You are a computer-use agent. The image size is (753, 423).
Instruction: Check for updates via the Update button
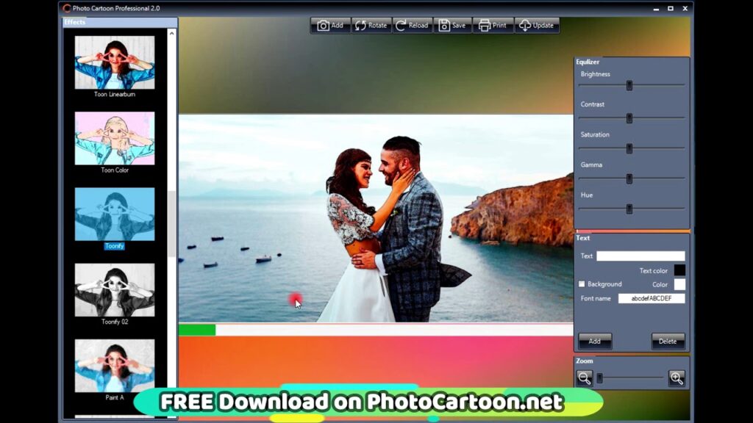click(x=537, y=26)
